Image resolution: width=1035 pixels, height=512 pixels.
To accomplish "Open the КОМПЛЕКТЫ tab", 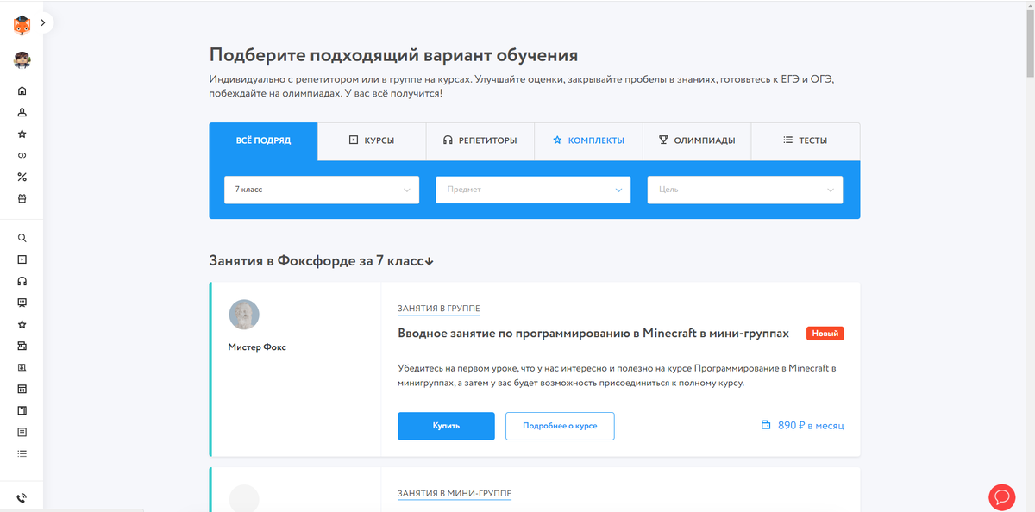I will (588, 141).
